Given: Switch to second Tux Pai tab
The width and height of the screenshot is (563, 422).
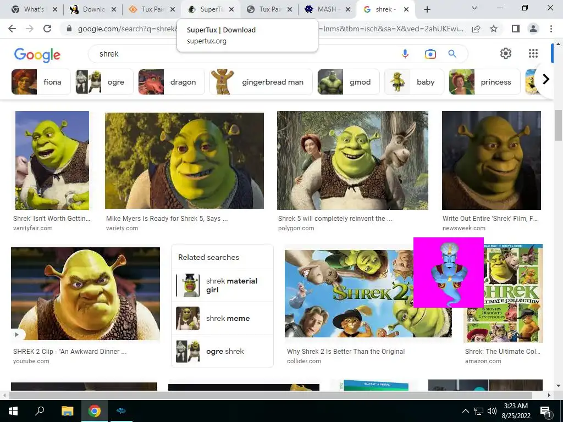Looking at the screenshot, I should tap(269, 9).
